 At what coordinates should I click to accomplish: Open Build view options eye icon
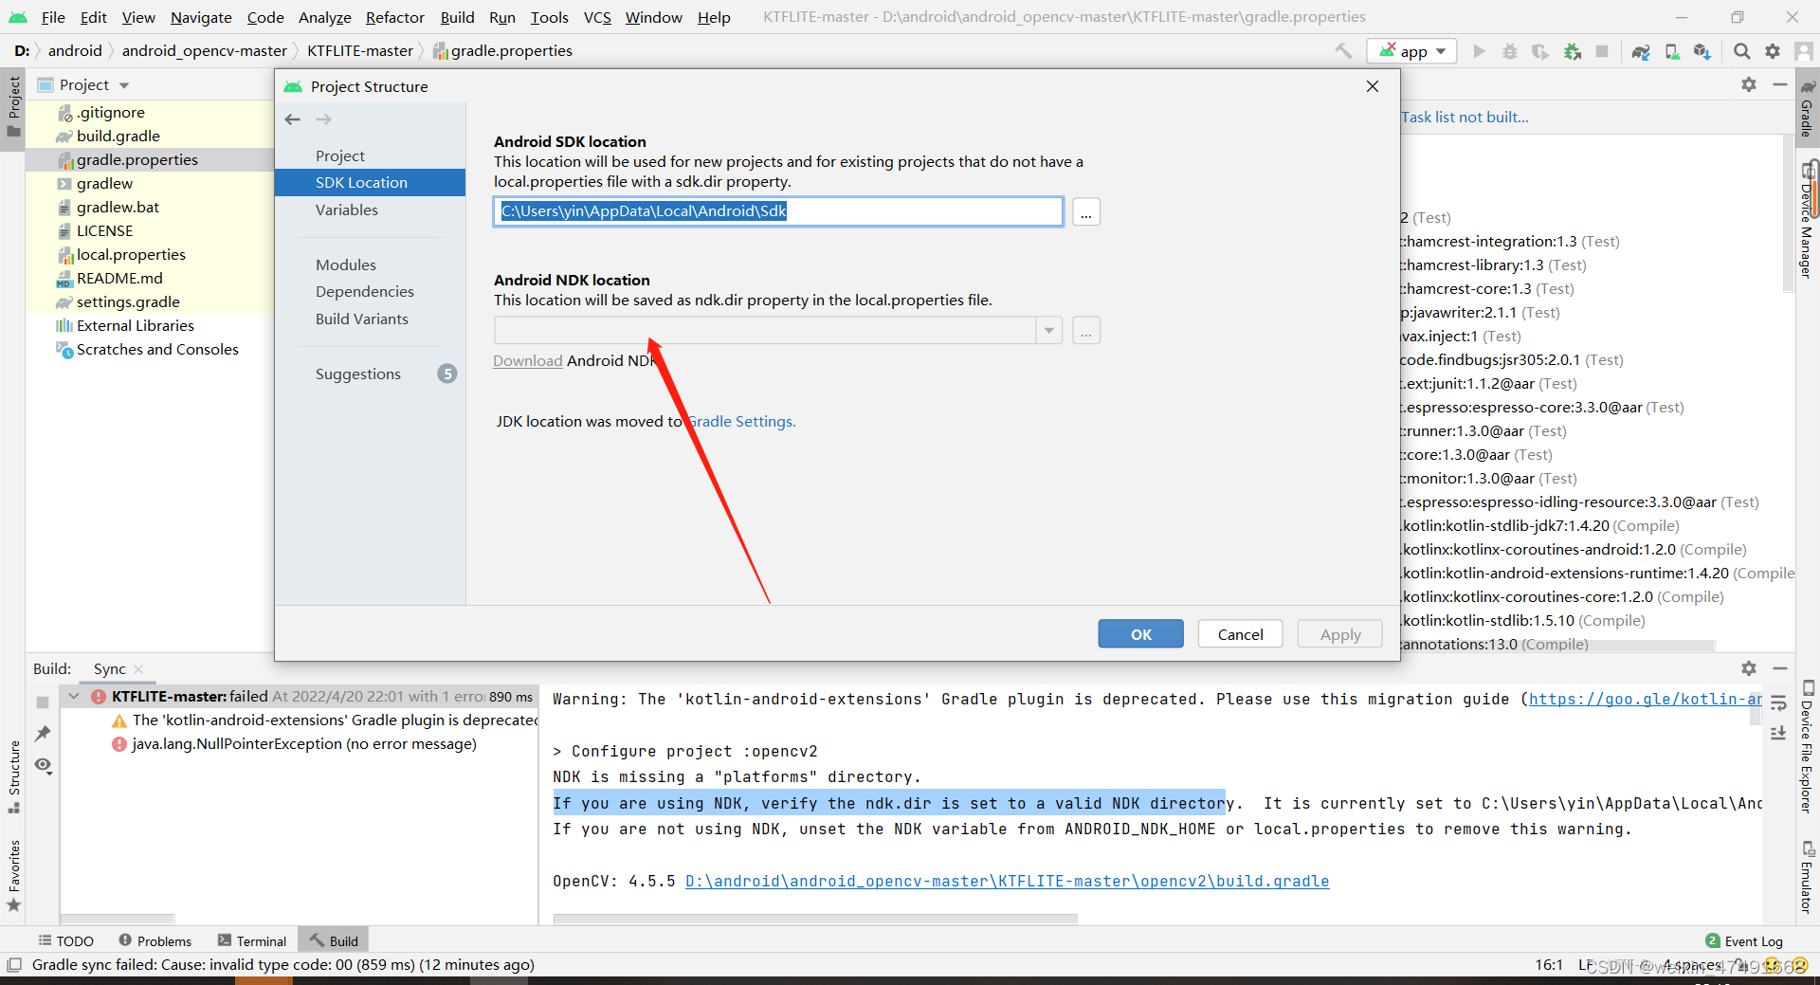(43, 765)
